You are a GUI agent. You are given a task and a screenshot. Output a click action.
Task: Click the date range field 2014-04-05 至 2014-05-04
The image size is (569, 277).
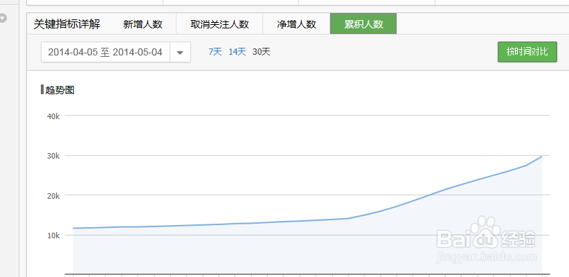pyautogui.click(x=105, y=52)
